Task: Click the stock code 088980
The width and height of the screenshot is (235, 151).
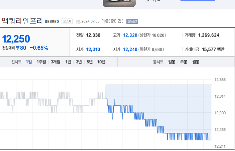Action: 52,21
